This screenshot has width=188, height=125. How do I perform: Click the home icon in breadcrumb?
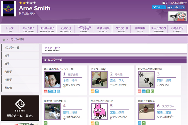(x=4, y=39)
